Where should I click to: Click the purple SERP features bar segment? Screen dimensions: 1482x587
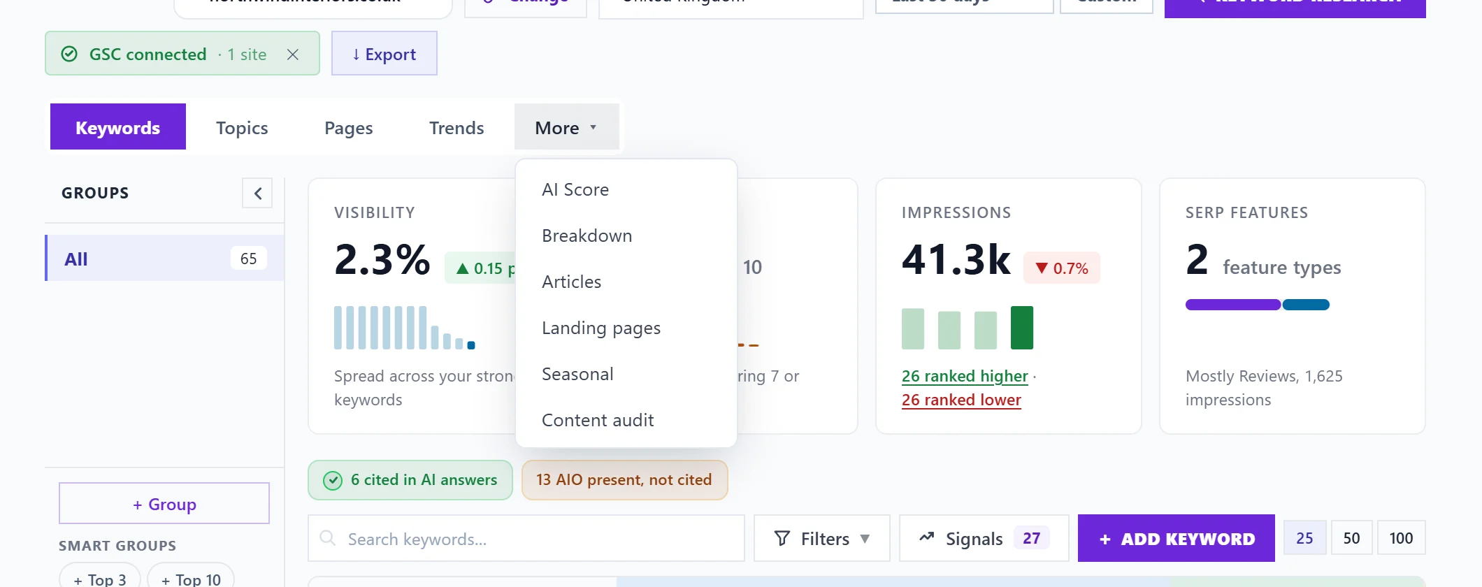[x=1233, y=305]
